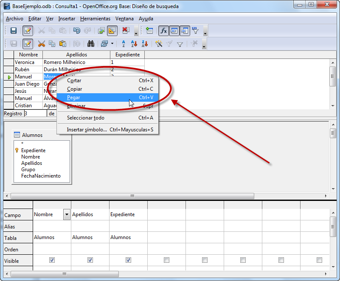Toggle Alias row button before the 123 funnel
The image size is (340, 281).
pos(185,31)
